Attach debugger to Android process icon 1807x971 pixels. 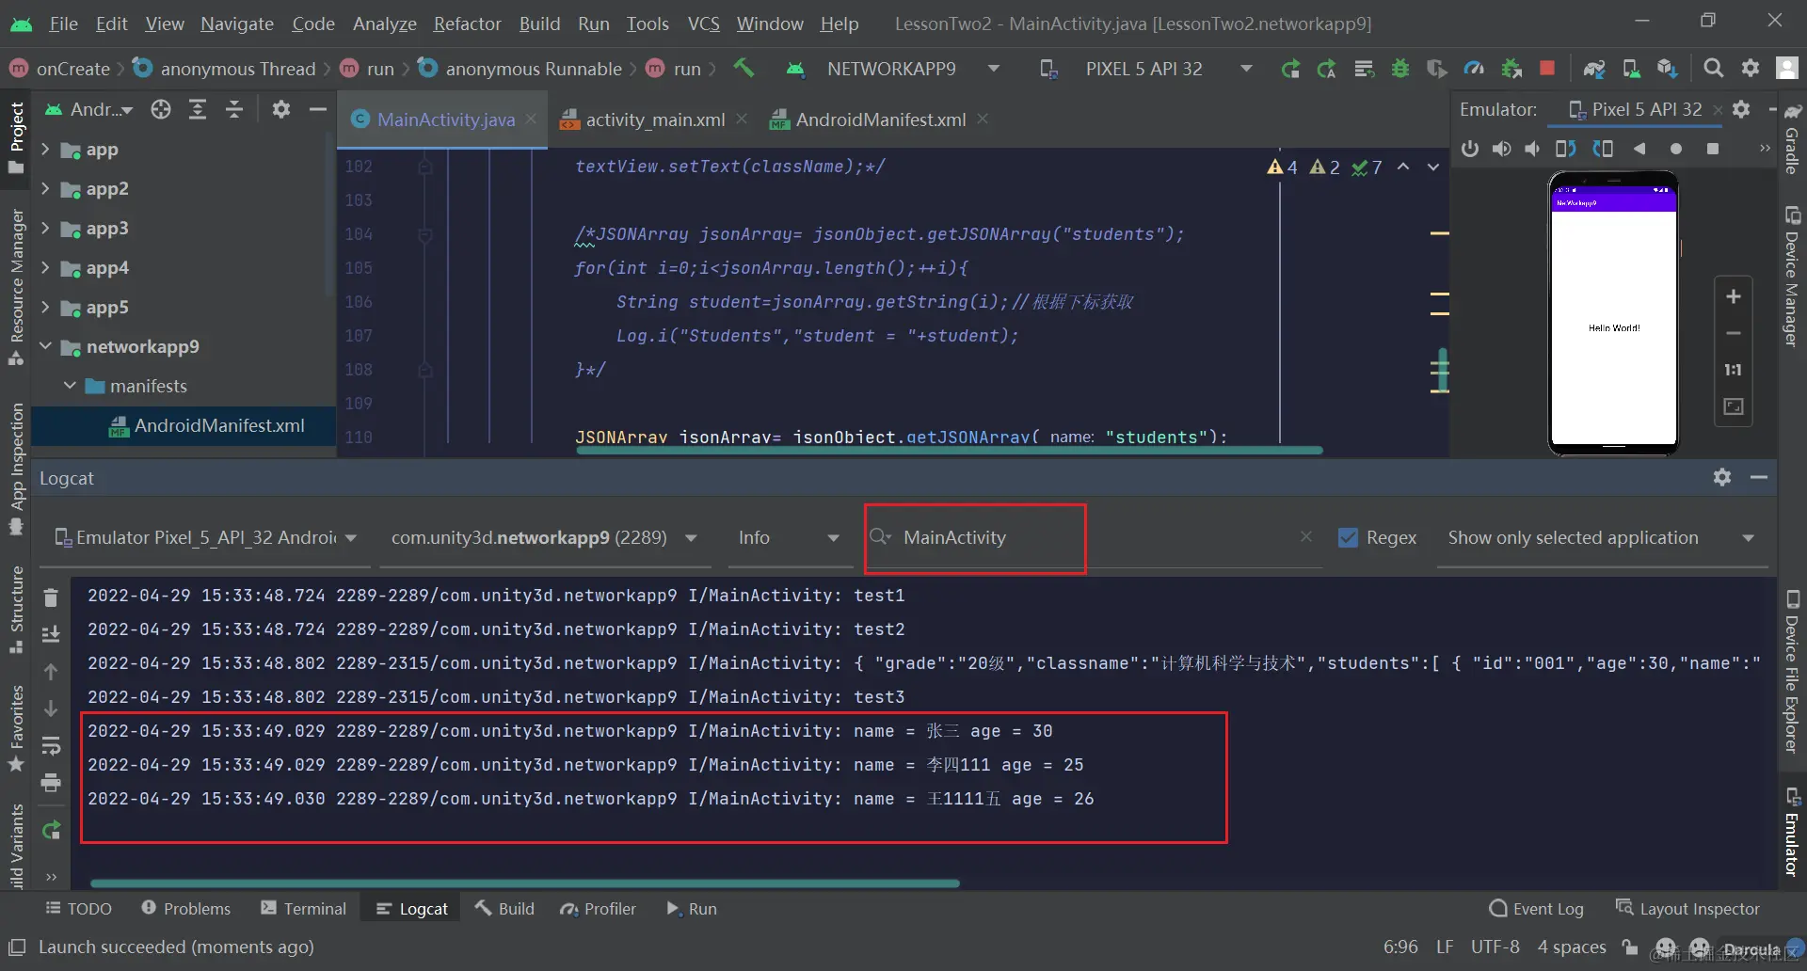coord(1511,68)
